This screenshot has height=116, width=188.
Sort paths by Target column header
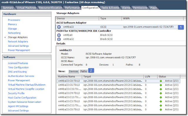pyautogui.click(x=113, y=77)
